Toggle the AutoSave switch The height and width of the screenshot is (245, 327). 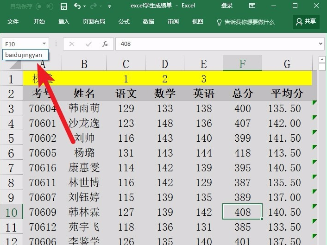click(x=44, y=6)
